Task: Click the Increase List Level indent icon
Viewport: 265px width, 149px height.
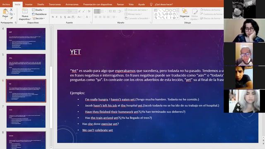Action: click(114, 11)
